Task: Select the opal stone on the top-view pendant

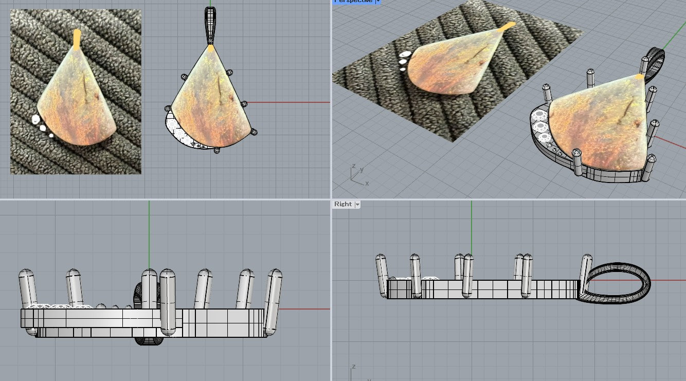Action: tap(210, 98)
